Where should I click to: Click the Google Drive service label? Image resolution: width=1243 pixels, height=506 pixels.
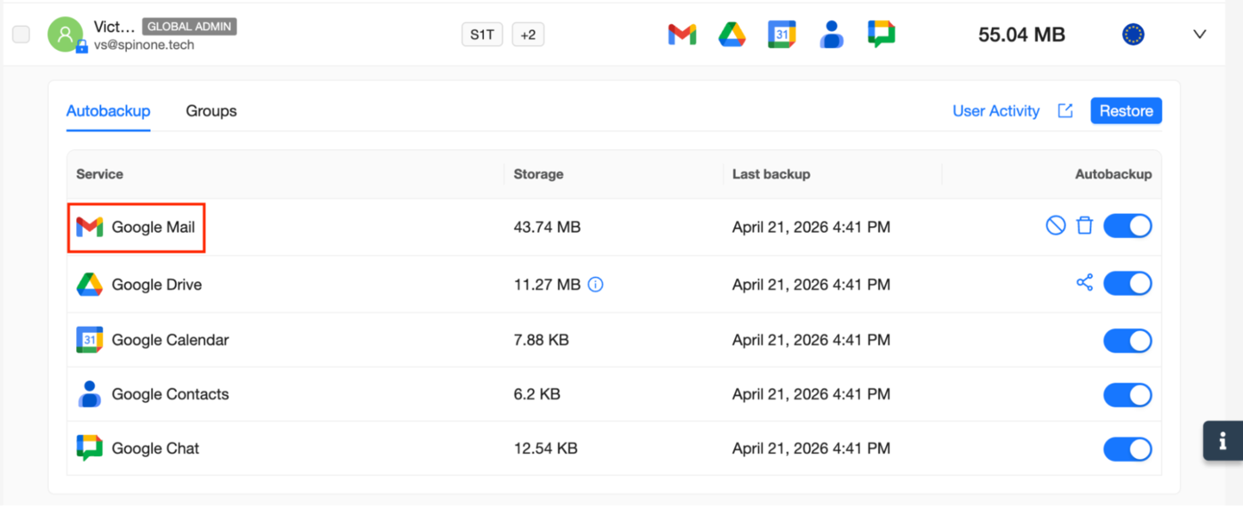(156, 285)
